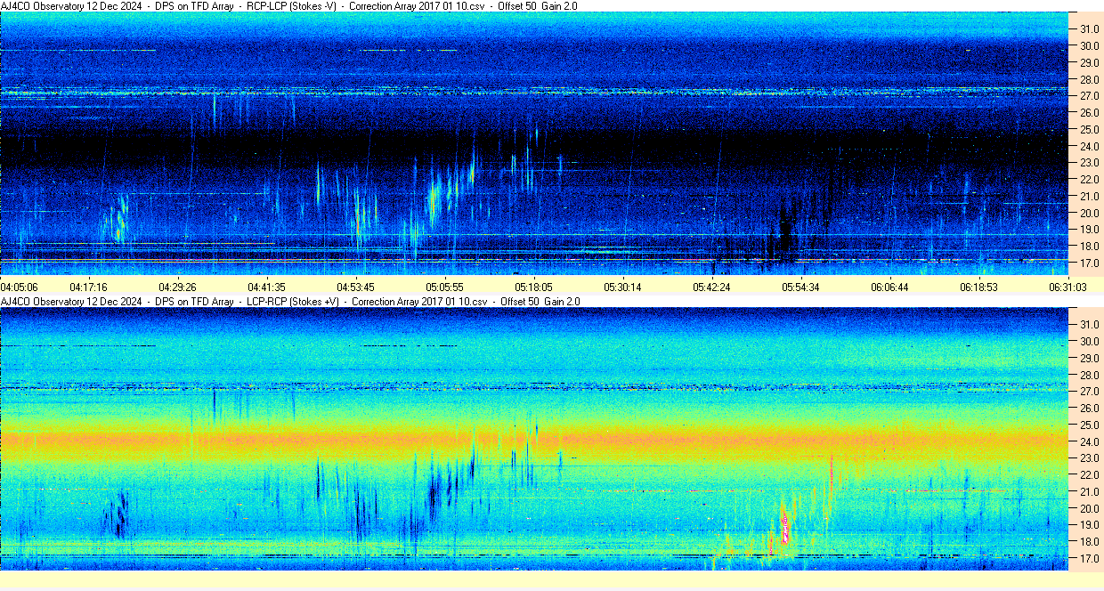This screenshot has width=1104, height=591.
Task: Click 24.0 frequency label in Stokes -V plot
Action: (x=1090, y=146)
